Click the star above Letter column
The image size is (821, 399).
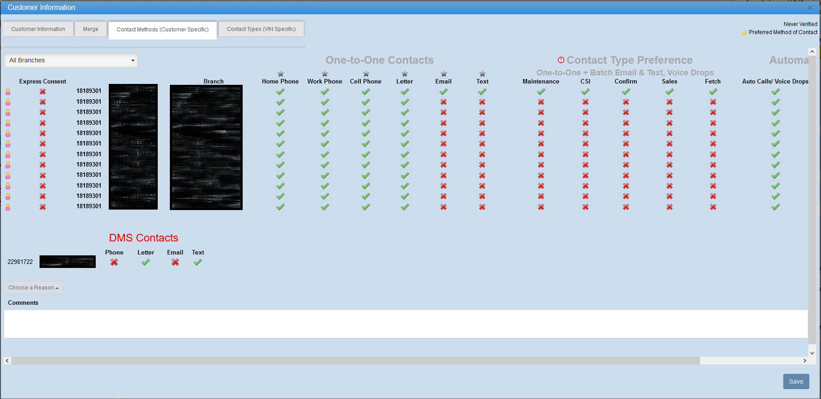click(404, 74)
